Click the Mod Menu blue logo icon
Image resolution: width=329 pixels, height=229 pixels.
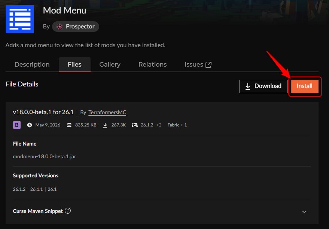pos(20,19)
